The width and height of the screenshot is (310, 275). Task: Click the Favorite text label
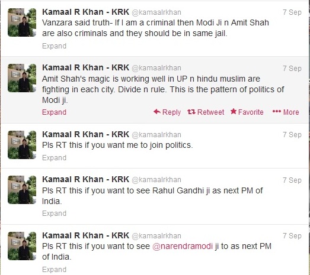251,112
